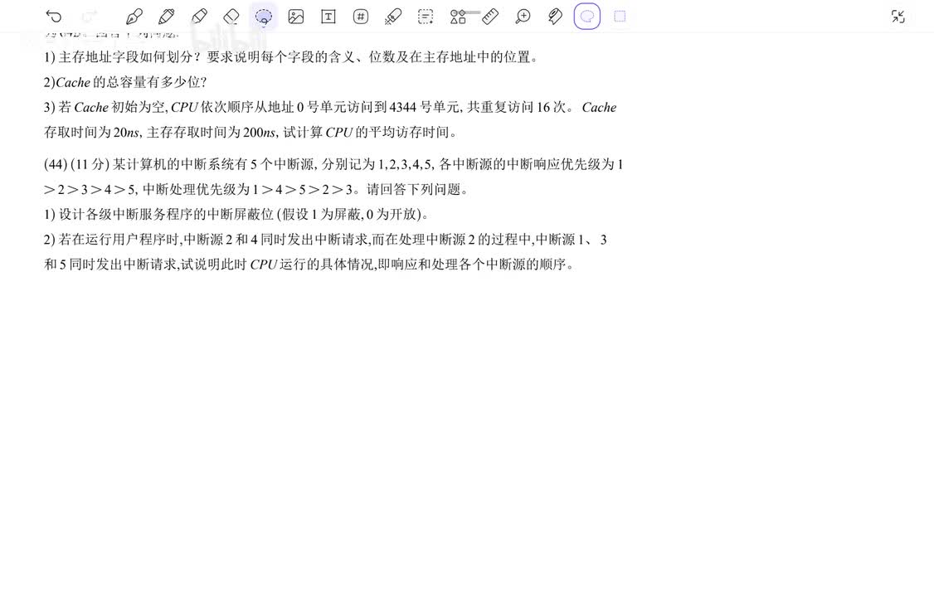Activate the zoom magnifier tool
The height and width of the screenshot is (597, 934).
point(523,17)
